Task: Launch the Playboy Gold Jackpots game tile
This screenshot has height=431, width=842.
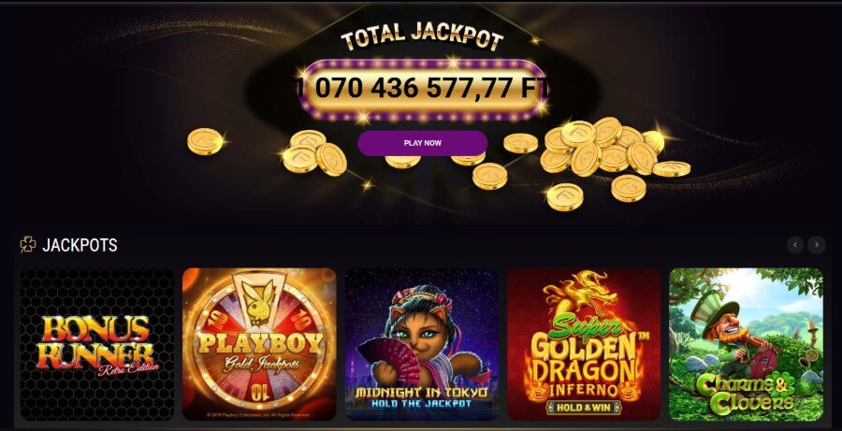Action: point(259,344)
